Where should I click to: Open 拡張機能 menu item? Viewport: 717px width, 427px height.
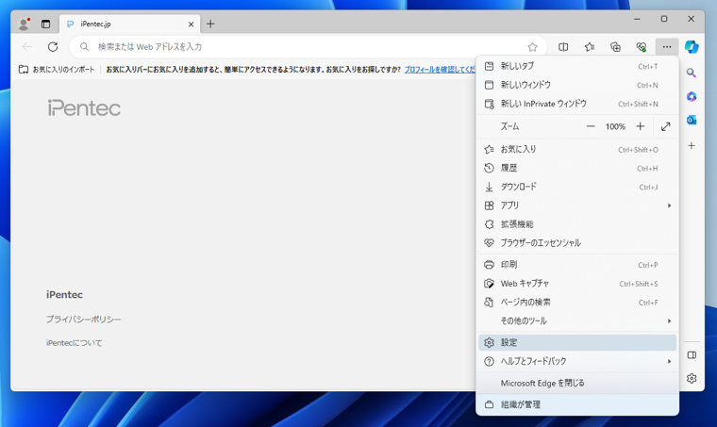[577, 224]
